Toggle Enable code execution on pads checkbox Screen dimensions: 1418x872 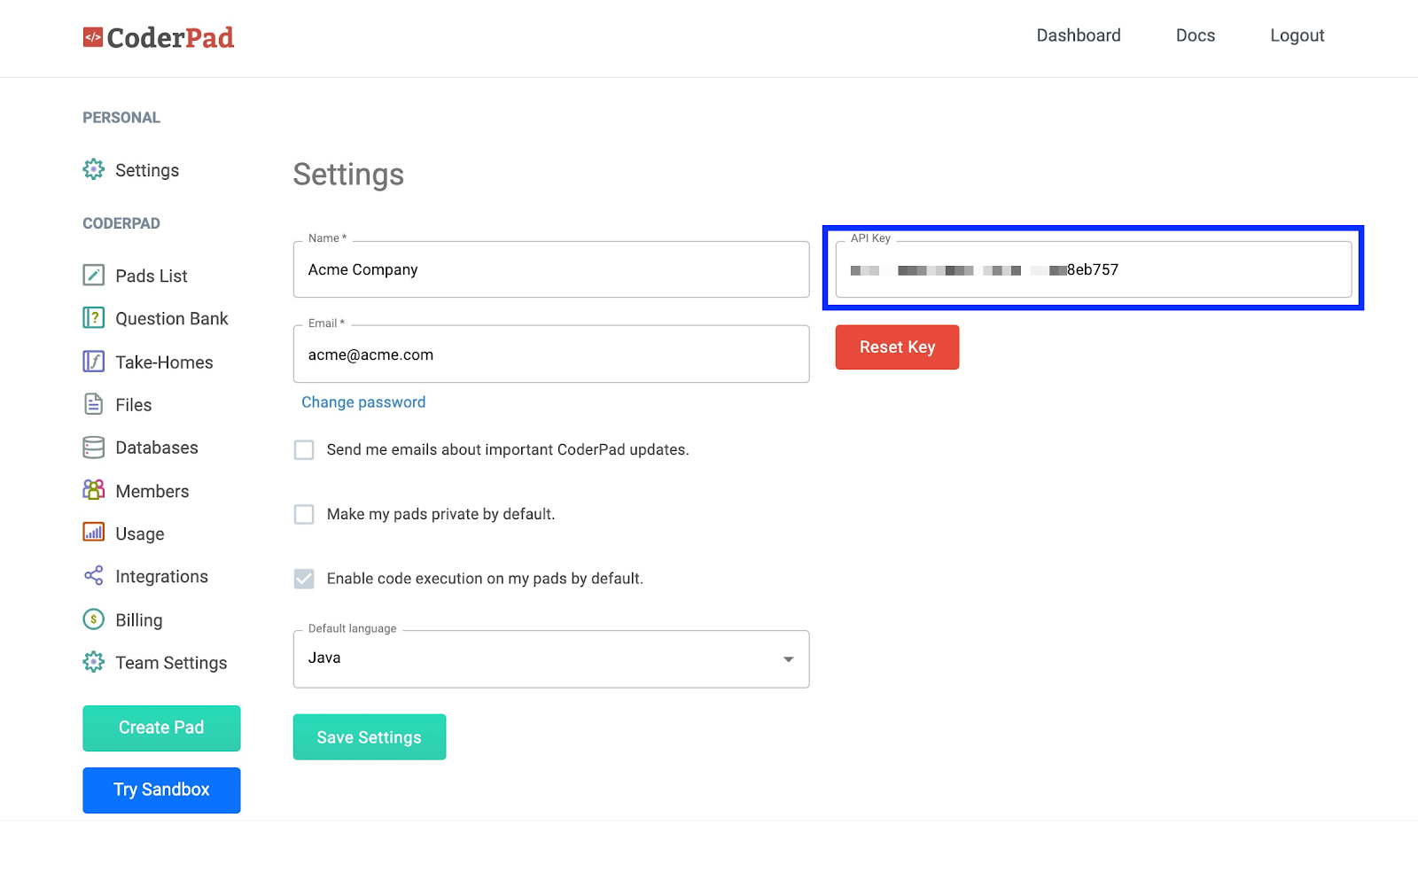(x=304, y=580)
